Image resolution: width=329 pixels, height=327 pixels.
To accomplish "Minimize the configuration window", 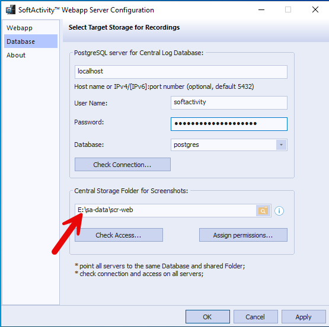I will click(x=261, y=9).
